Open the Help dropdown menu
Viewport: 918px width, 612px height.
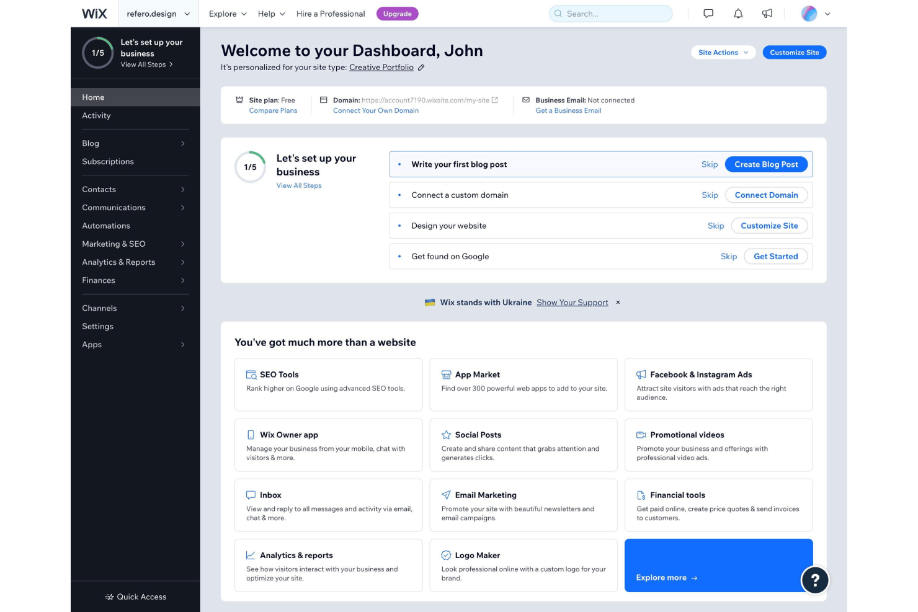coord(272,14)
